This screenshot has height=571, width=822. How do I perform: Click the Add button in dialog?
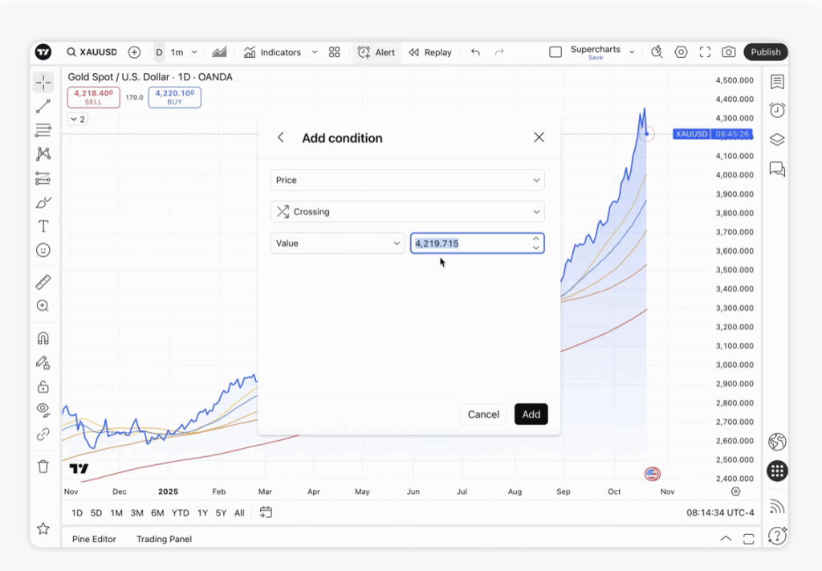(531, 414)
